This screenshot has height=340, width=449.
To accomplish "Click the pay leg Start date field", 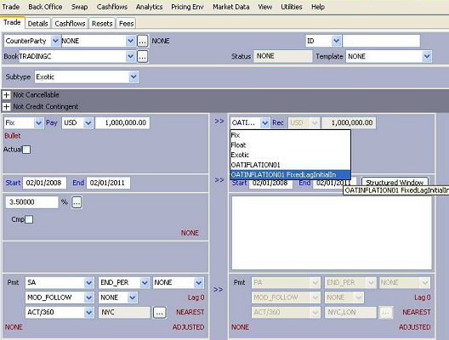I will point(44,183).
